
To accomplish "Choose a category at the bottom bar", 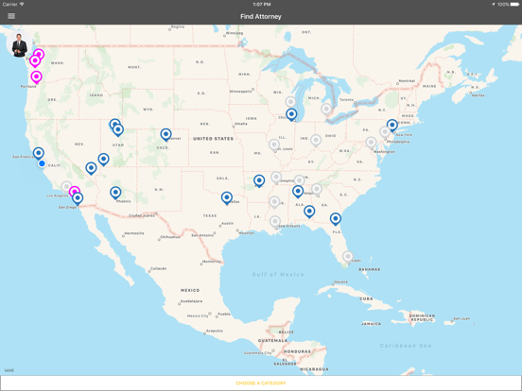I will tap(261, 383).
